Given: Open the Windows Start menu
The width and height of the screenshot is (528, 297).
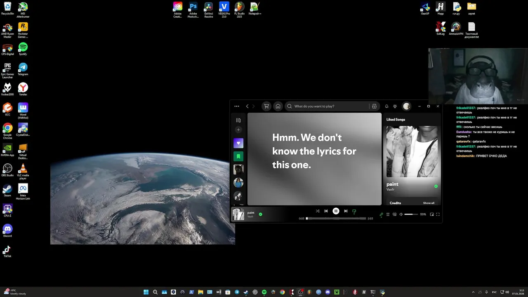Looking at the screenshot, I should point(146,292).
